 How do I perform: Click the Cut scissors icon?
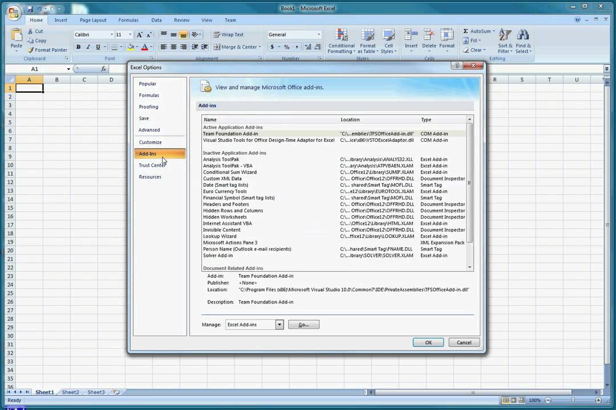click(30, 31)
